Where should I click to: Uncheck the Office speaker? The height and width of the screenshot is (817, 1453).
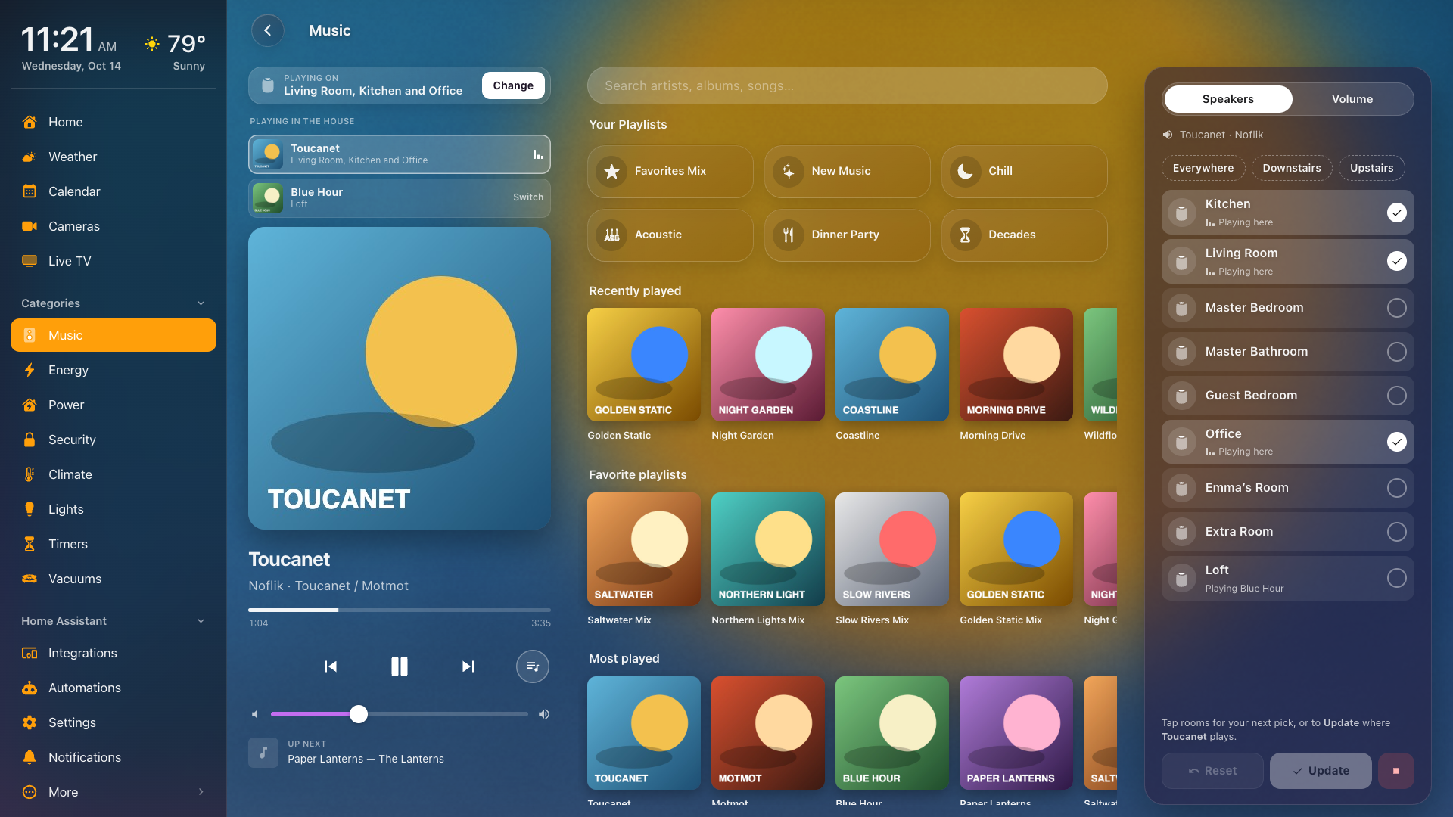pos(1396,442)
